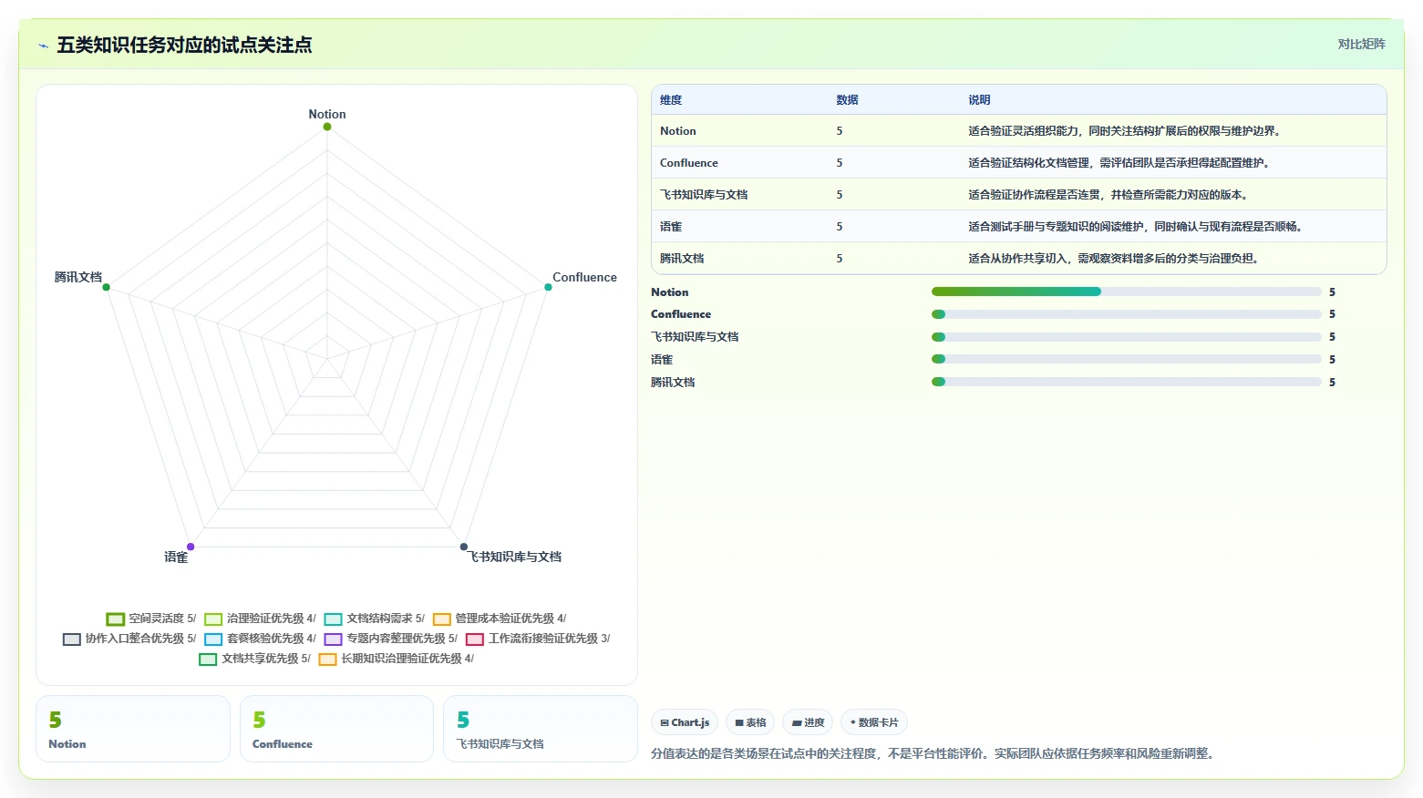1423x798 pixels.
Task: Select the 腾讯文档 row in the table
Action: (1019, 259)
